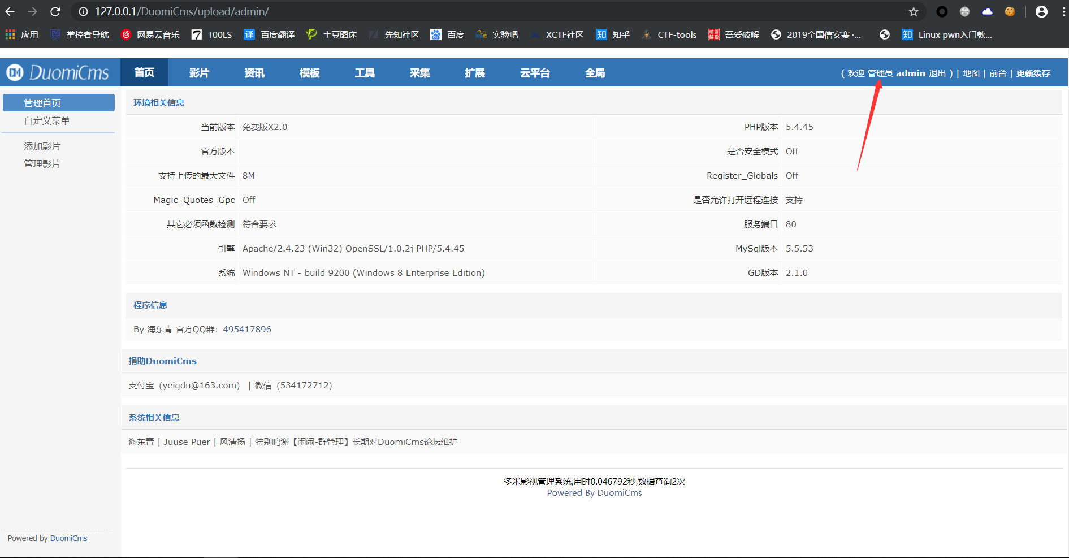The height and width of the screenshot is (558, 1069).
Task: Click the 捐助DuomiCms section header
Action: click(x=162, y=361)
